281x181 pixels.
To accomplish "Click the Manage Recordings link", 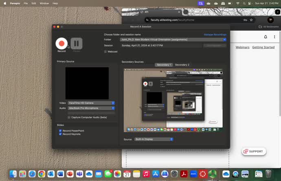I will tap(215, 35).
